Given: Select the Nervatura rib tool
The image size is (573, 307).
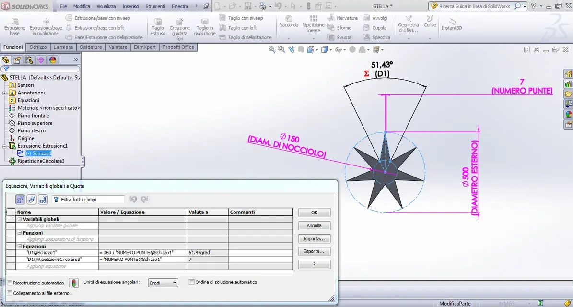Looking at the screenshot, I should 343,18.
